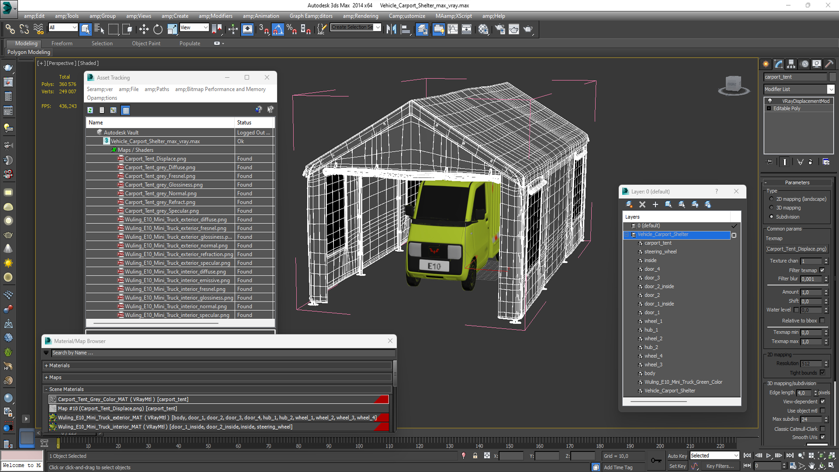Open the selection filter All dropdown
Viewport: 839px width, 472px height.
63,28
